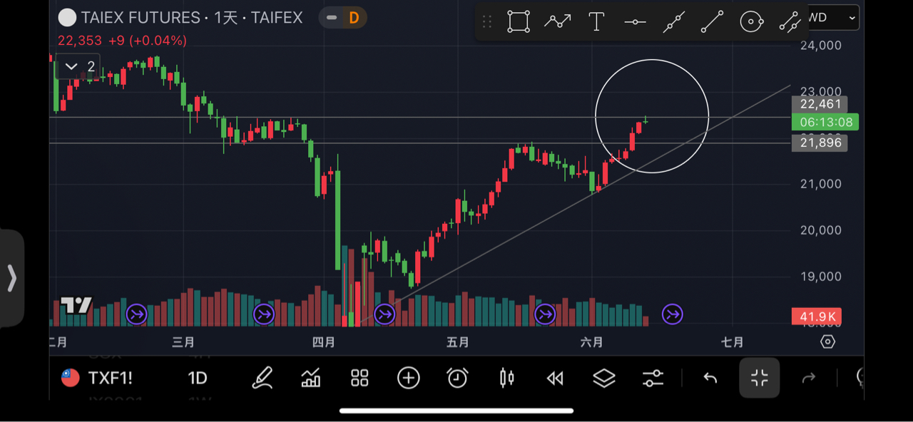The image size is (913, 422).
Task: Select the plain Trend line tool
Action: click(713, 21)
